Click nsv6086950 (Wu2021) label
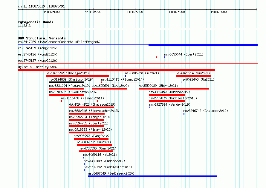The image size is (266, 188). point(142,73)
